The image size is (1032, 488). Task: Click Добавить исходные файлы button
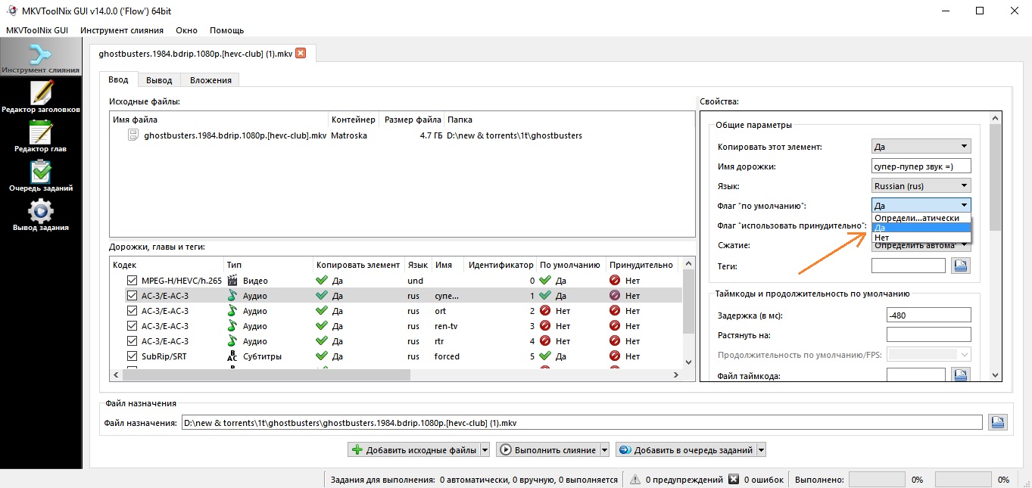(413, 450)
